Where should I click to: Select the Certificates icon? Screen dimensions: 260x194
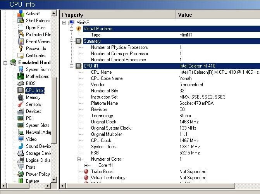coord(21,55)
